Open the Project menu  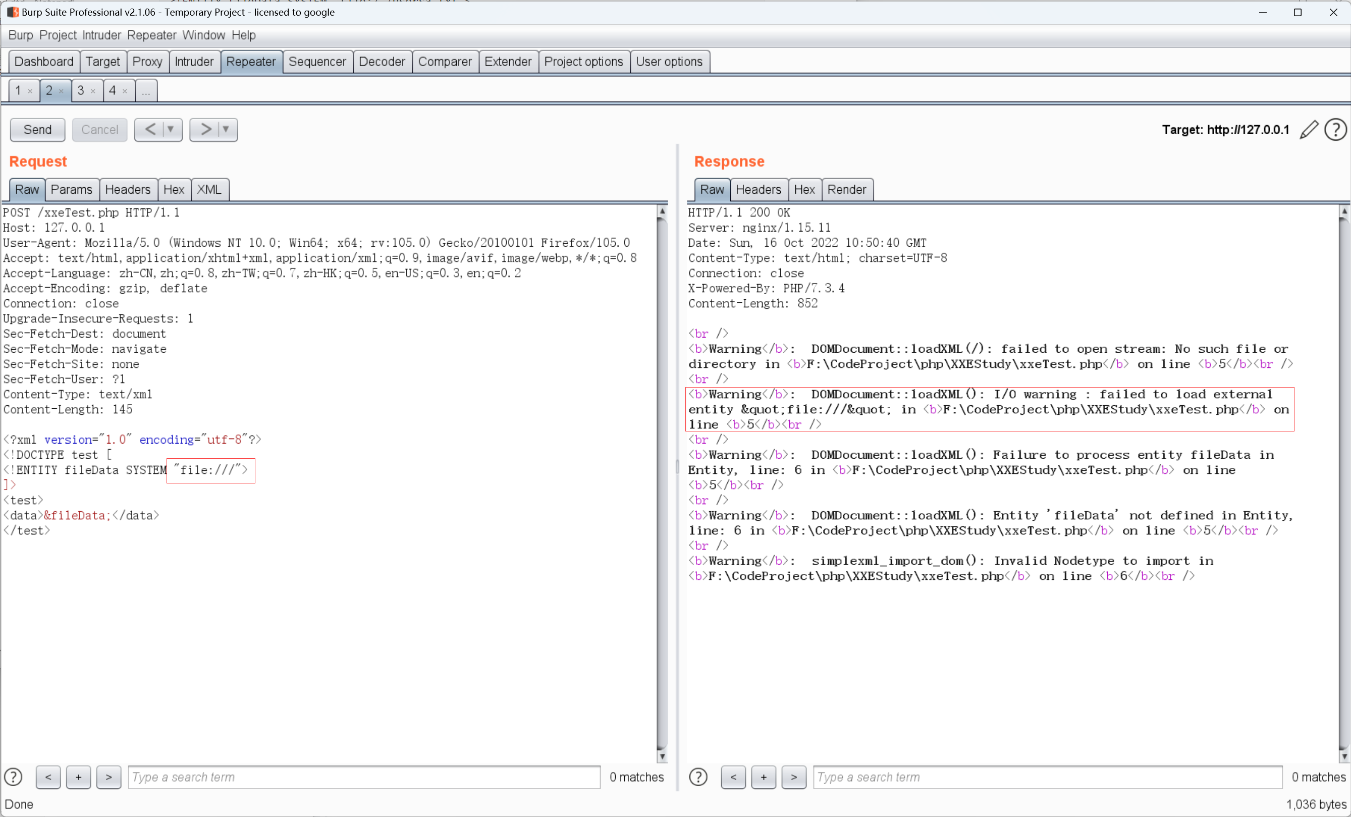pos(58,35)
